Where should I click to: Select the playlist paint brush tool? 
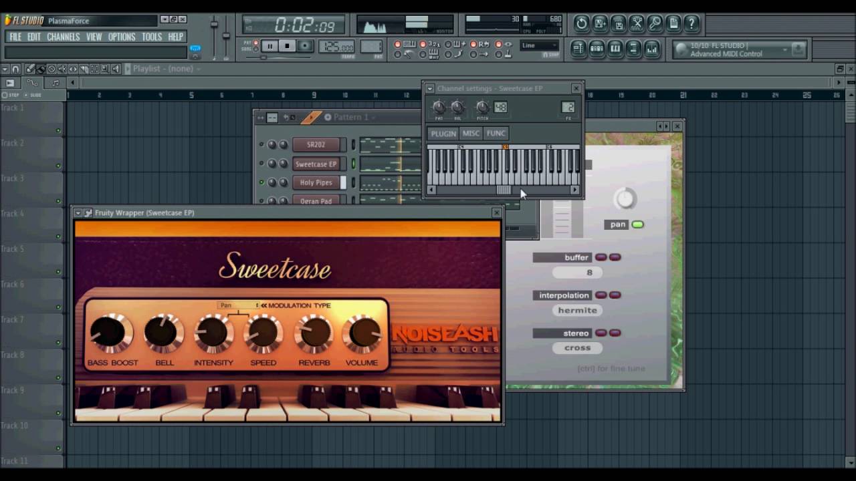pyautogui.click(x=41, y=68)
